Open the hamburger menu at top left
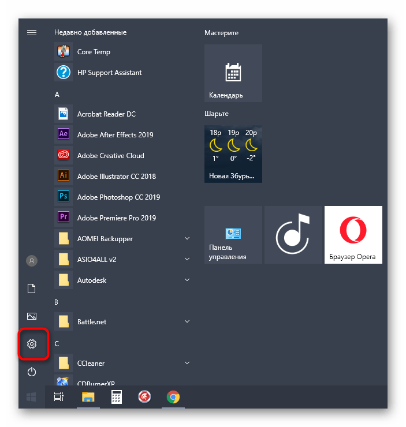 [32, 33]
